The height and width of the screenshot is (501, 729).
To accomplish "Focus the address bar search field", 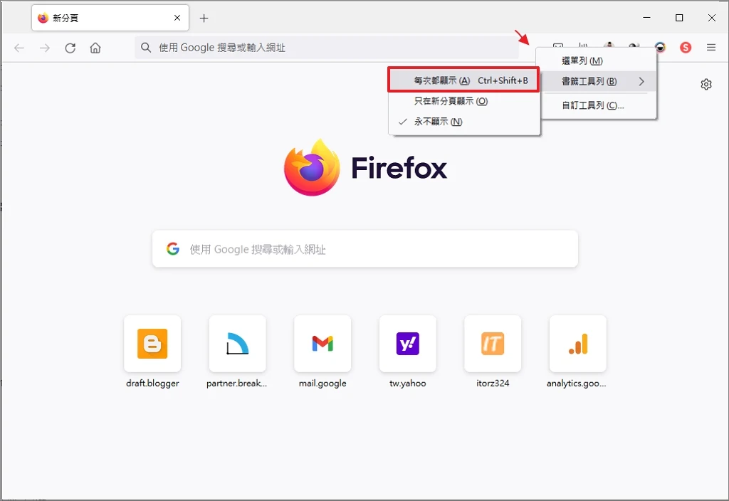I will [x=327, y=48].
